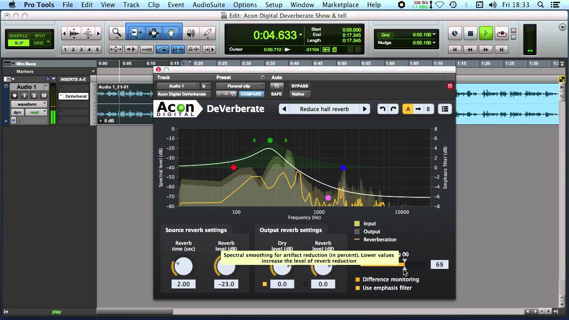This screenshot has height=320, width=569.
Task: Enable Slip edit mode
Action: pos(19,43)
